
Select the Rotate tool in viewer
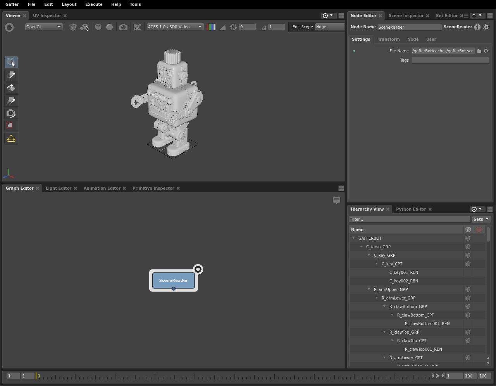pyautogui.click(x=11, y=88)
